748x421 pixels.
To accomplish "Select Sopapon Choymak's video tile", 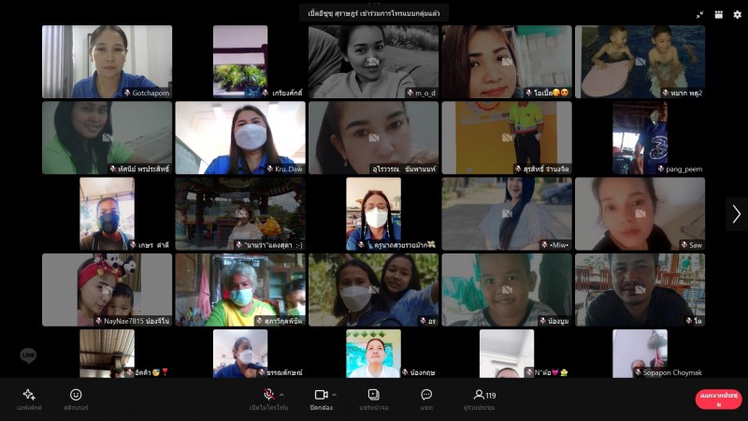I will click(640, 353).
